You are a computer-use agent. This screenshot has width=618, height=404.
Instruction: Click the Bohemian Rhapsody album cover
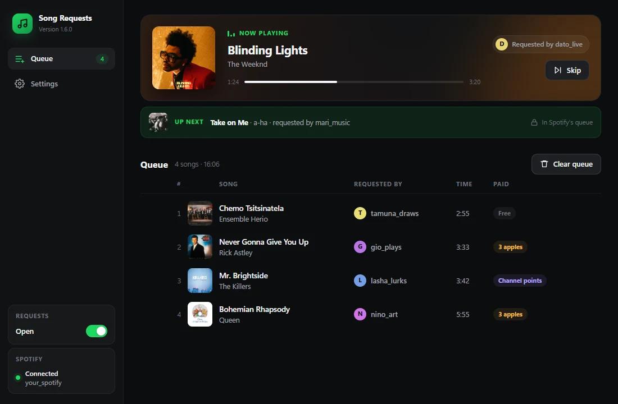pos(200,314)
